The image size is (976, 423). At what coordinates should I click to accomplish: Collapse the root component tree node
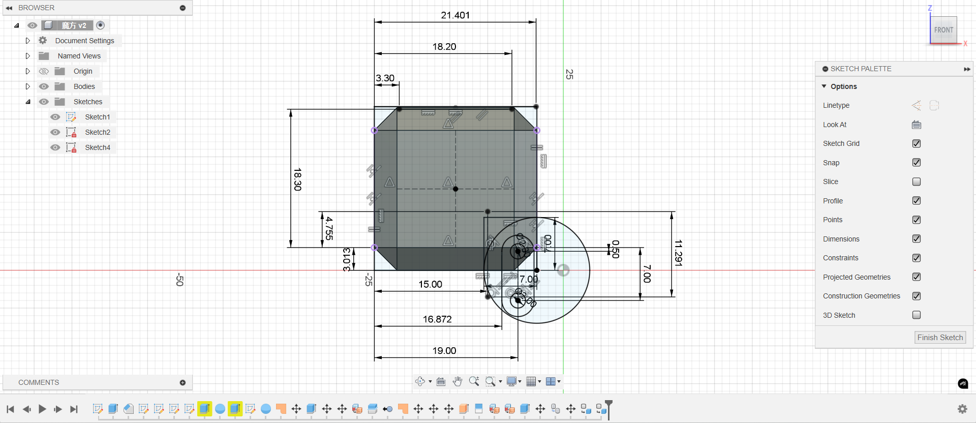17,25
